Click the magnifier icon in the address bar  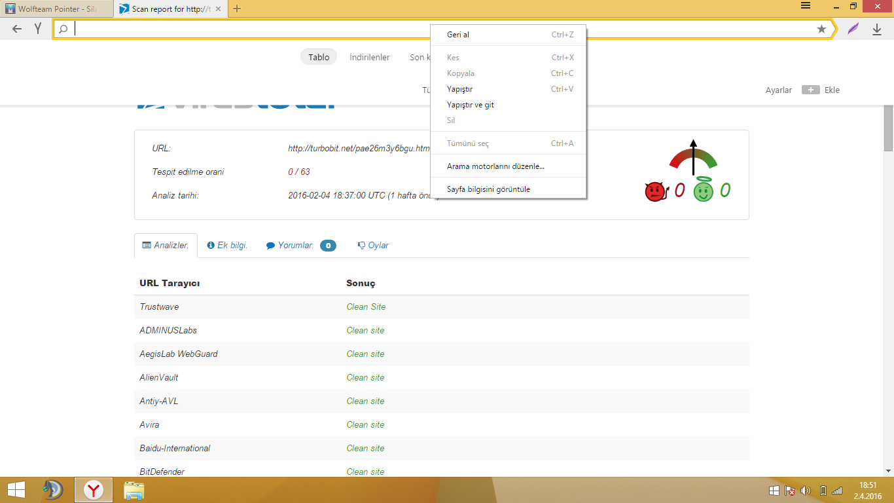point(63,29)
